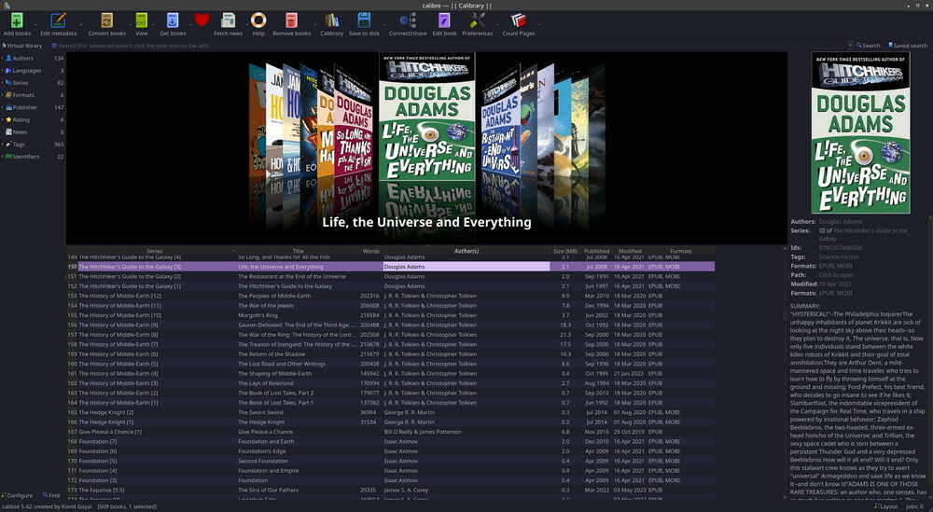Click Find in tag browser
The height and width of the screenshot is (512, 933).
51,495
